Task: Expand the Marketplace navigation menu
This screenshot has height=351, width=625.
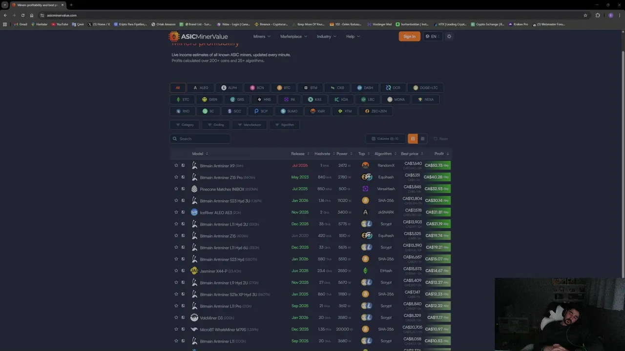Action: (x=293, y=36)
